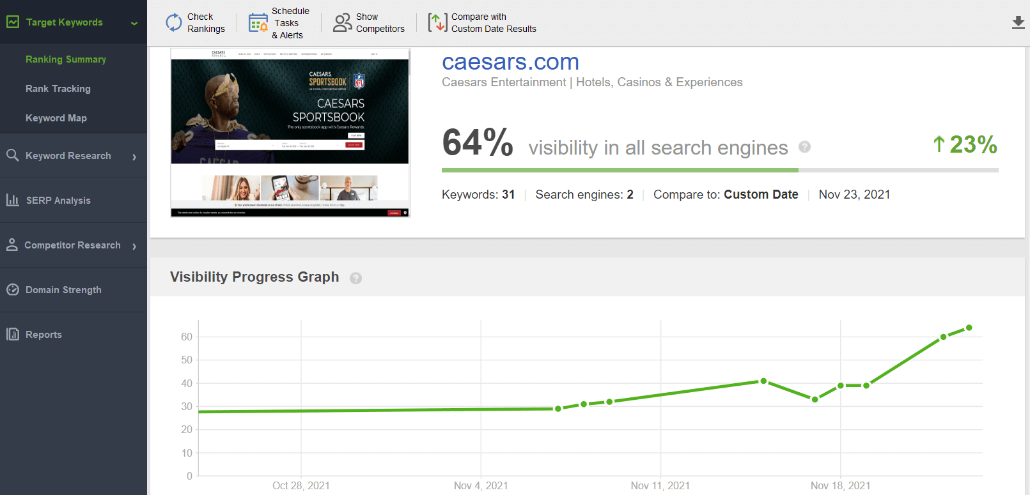Go to the Reports section

(43, 335)
